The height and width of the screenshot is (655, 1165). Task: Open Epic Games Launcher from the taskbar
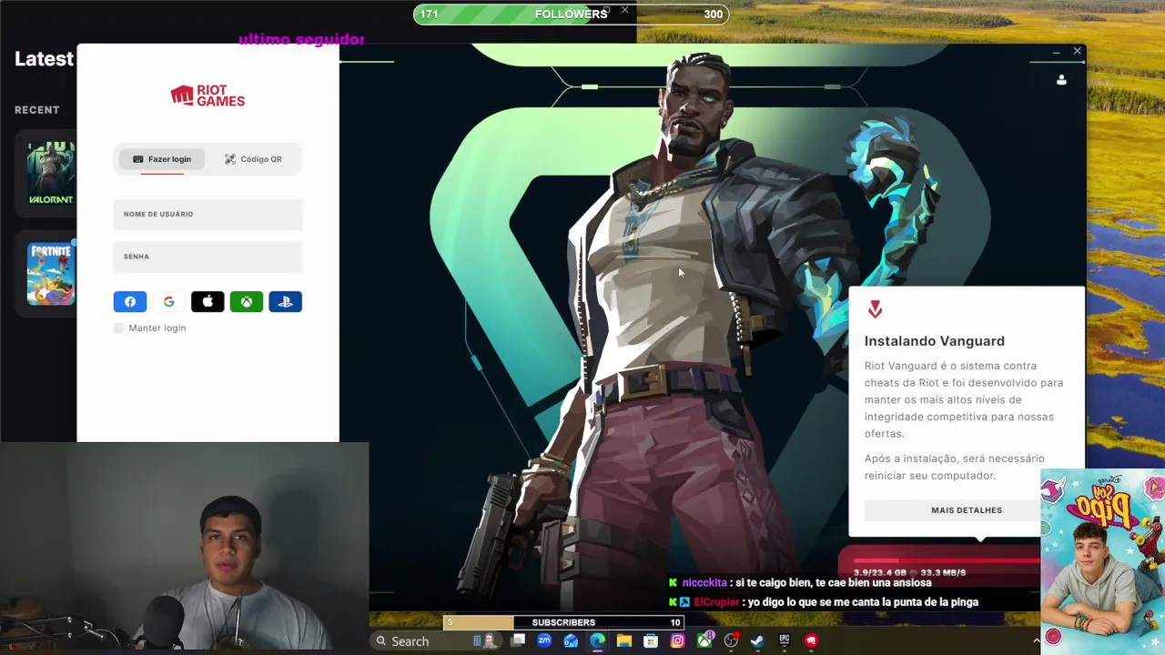[785, 641]
